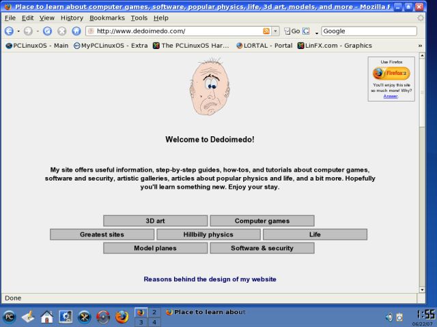Switch to virtual desktop 1

pos(141,312)
